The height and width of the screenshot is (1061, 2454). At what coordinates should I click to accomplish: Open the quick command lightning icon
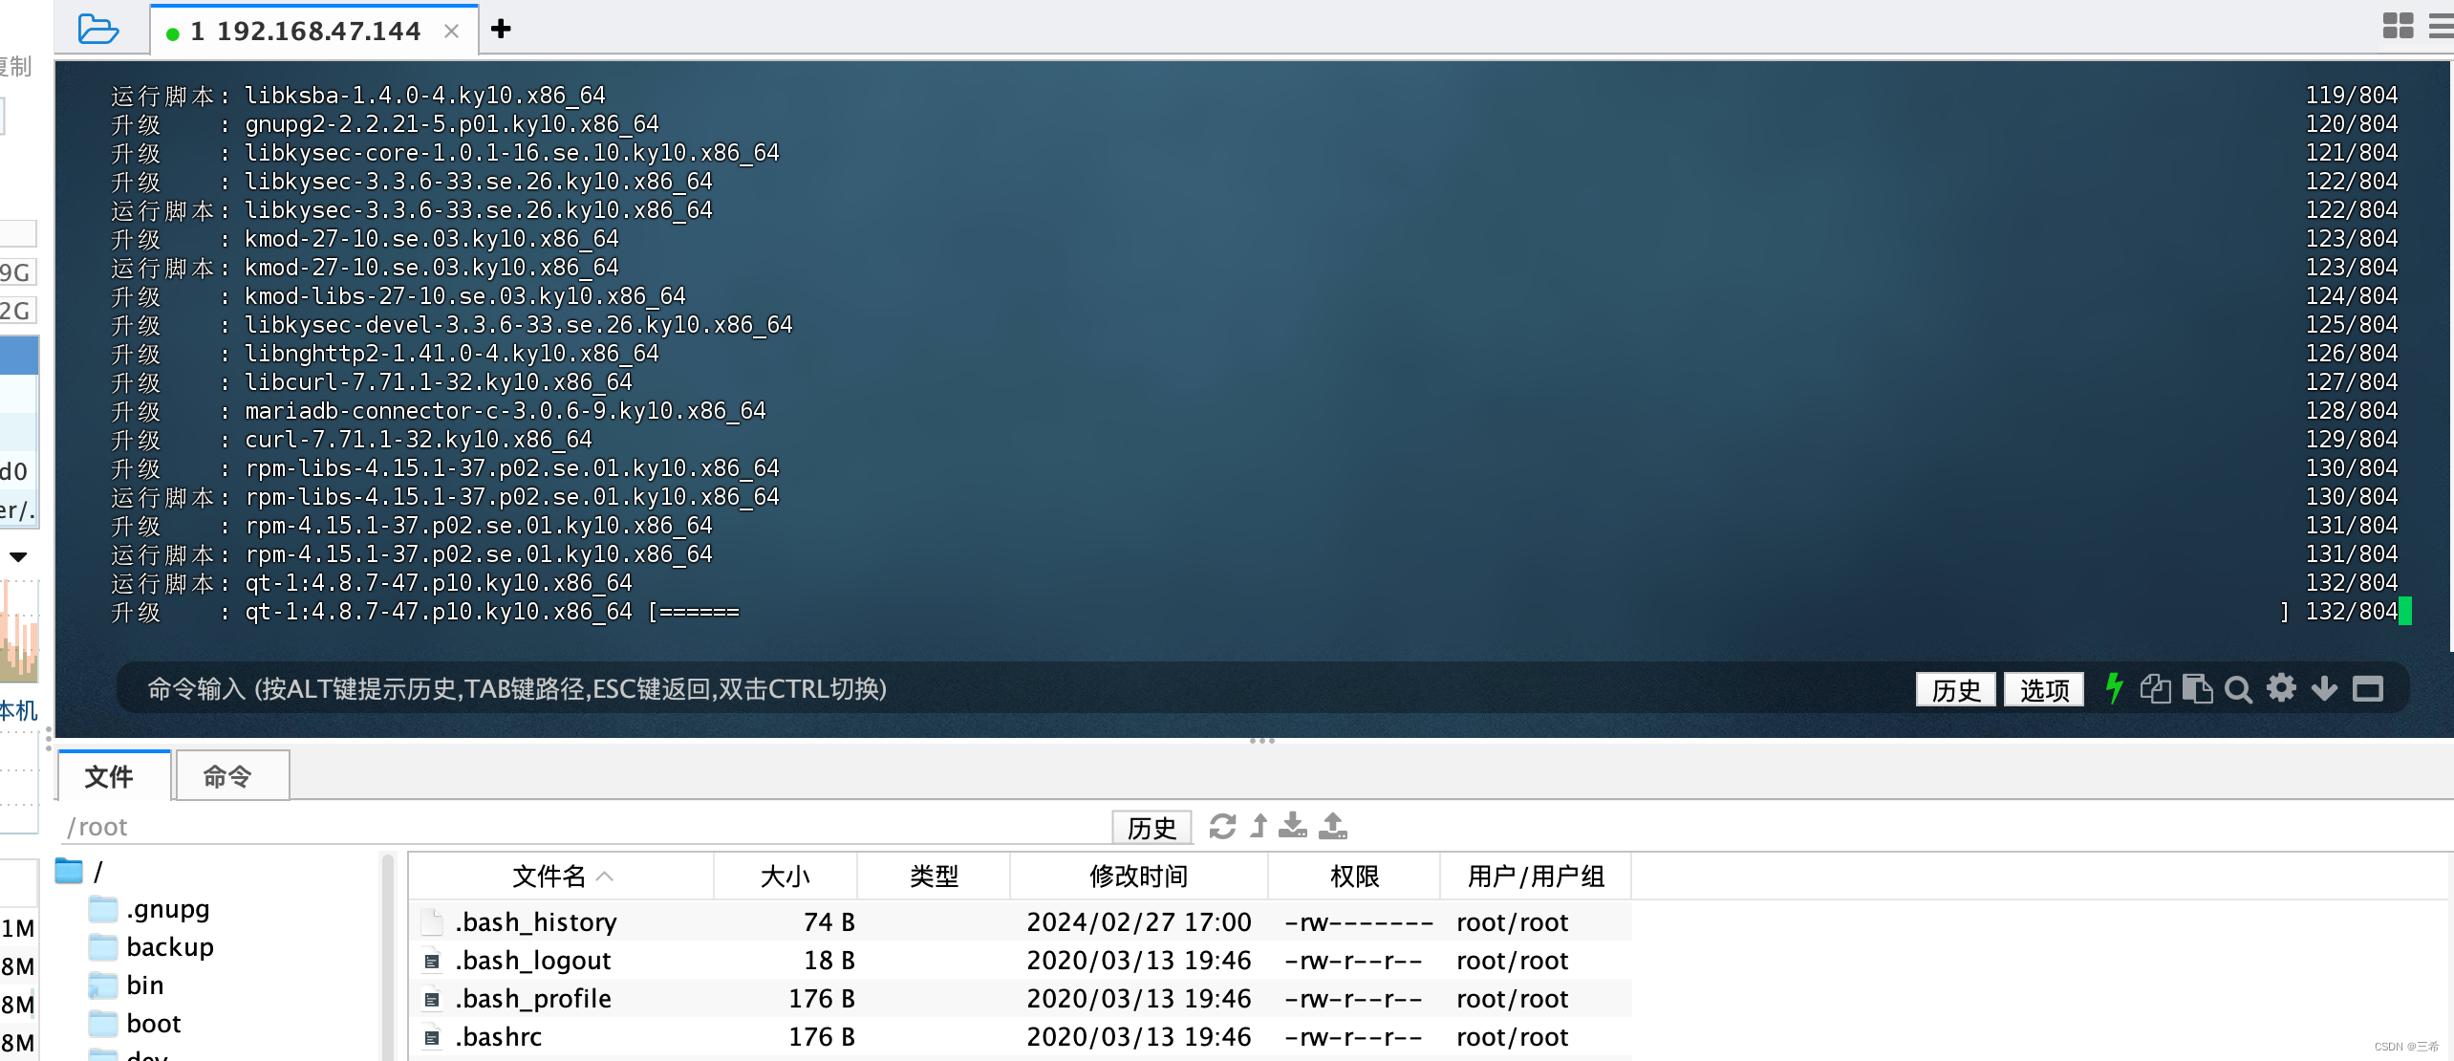click(2114, 689)
